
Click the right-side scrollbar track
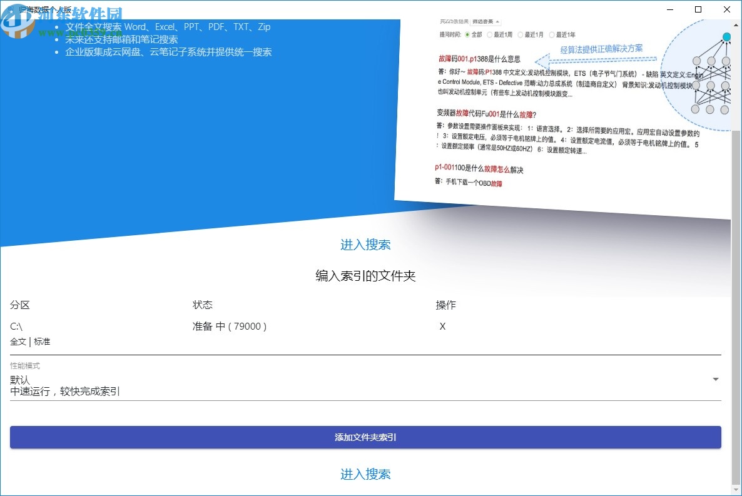click(737, 250)
